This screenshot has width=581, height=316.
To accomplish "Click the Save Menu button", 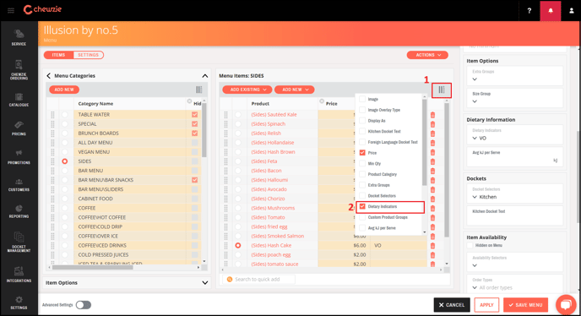I will coord(525,305).
